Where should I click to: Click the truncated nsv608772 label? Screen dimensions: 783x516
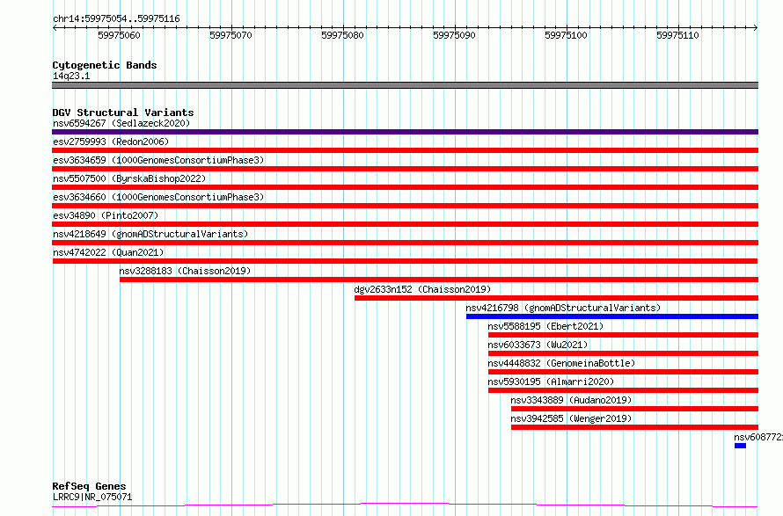pos(758,437)
